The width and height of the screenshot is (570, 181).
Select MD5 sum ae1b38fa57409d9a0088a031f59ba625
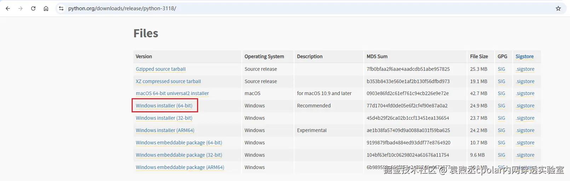point(408,130)
